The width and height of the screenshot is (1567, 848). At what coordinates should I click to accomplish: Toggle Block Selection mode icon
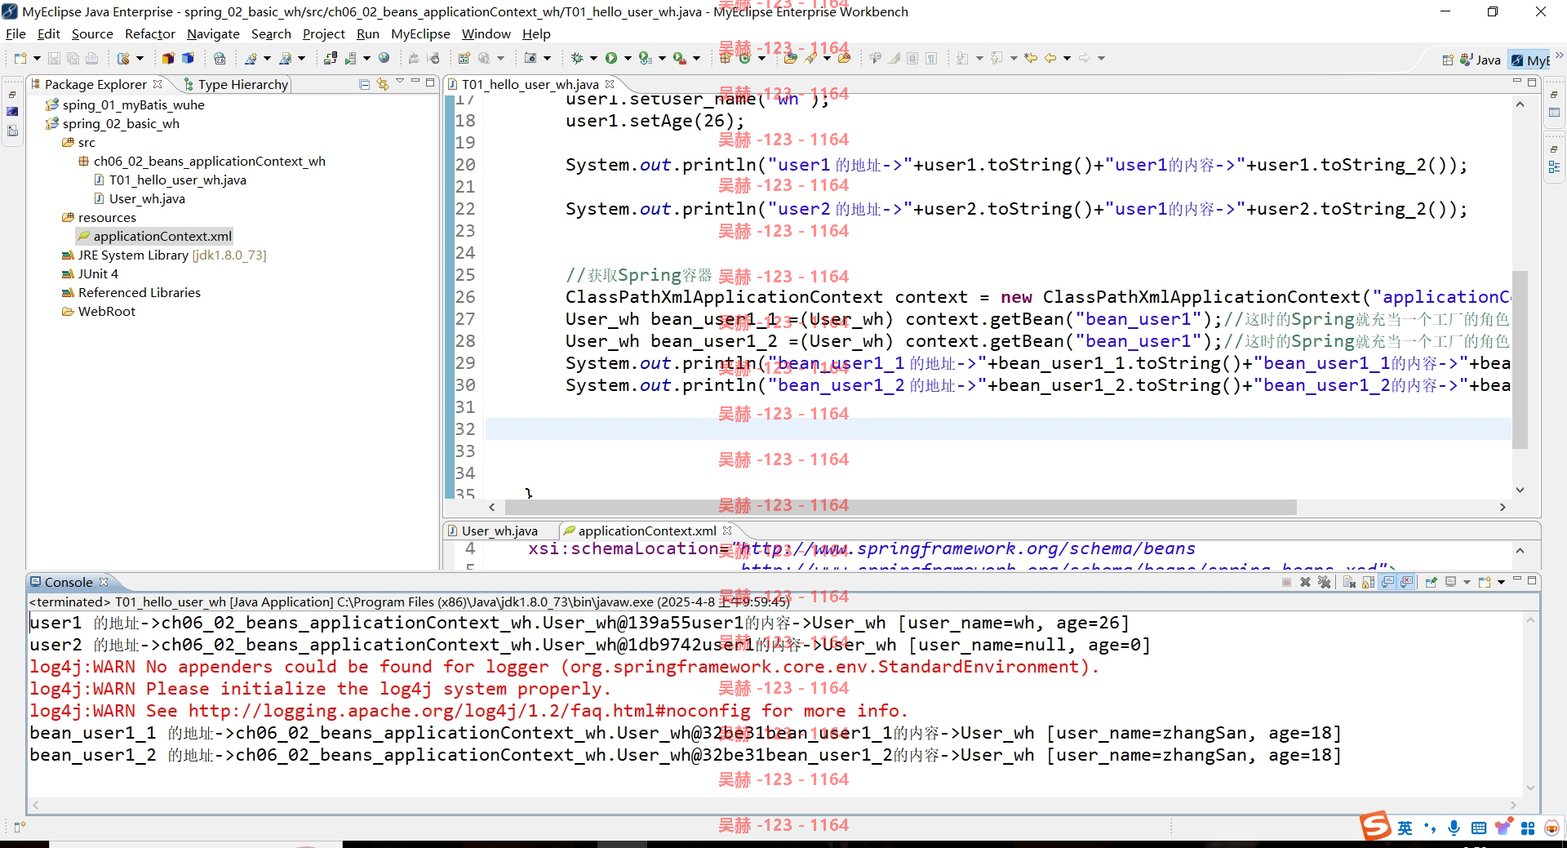click(x=912, y=58)
